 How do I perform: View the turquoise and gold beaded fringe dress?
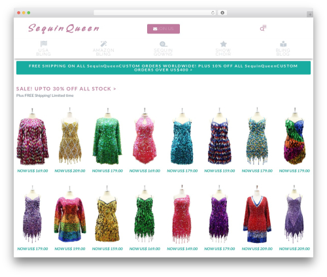[257, 136]
